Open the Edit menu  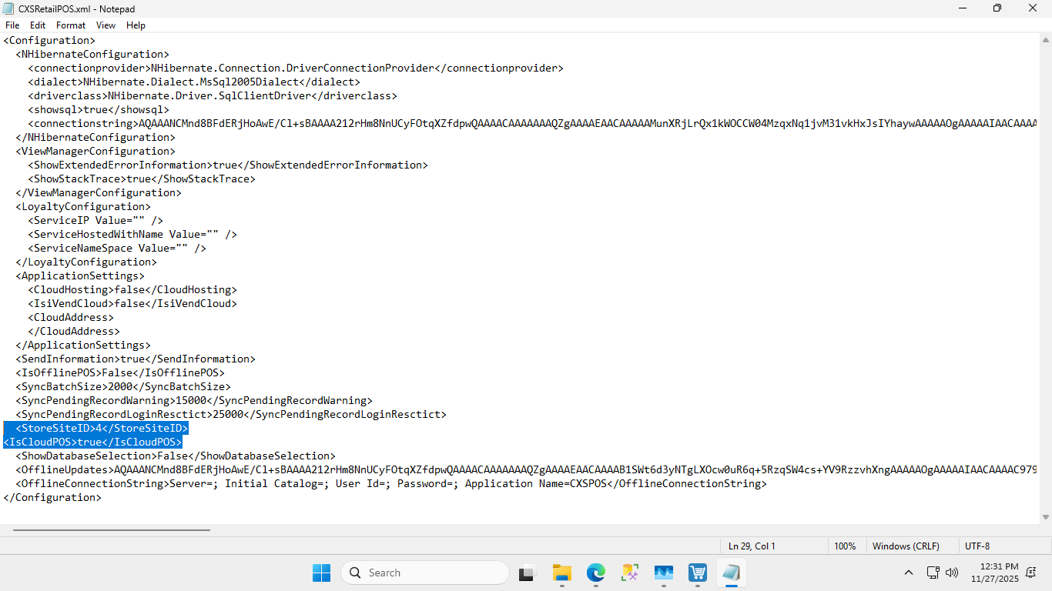pyautogui.click(x=38, y=25)
